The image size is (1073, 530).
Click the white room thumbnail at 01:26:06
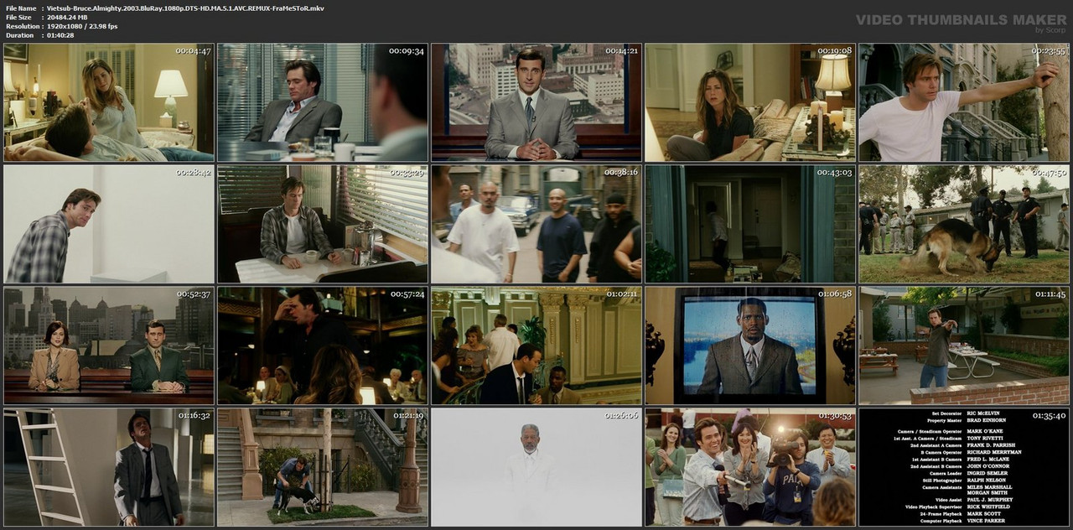536,467
